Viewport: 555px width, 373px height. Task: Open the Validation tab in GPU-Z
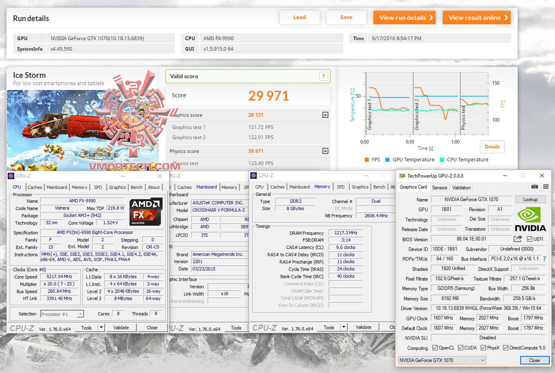point(462,188)
